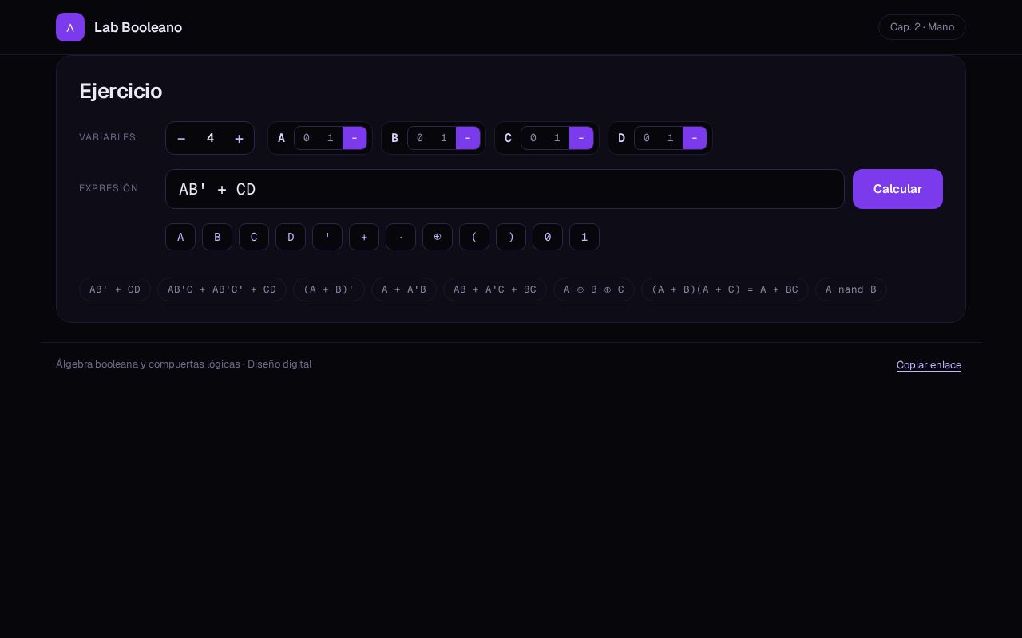Insert constant 0 from the keypad
The width and height of the screenshot is (1022, 638).
(x=548, y=237)
